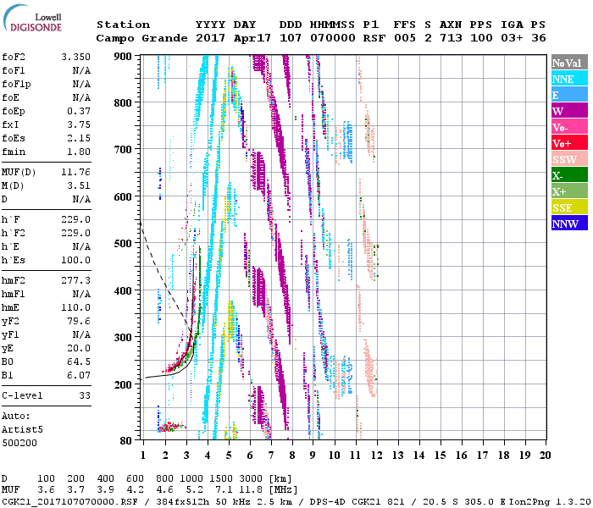593x508 pixels.
Task: Click the Lowell Digisonde logo
Action: pyautogui.click(x=33, y=18)
